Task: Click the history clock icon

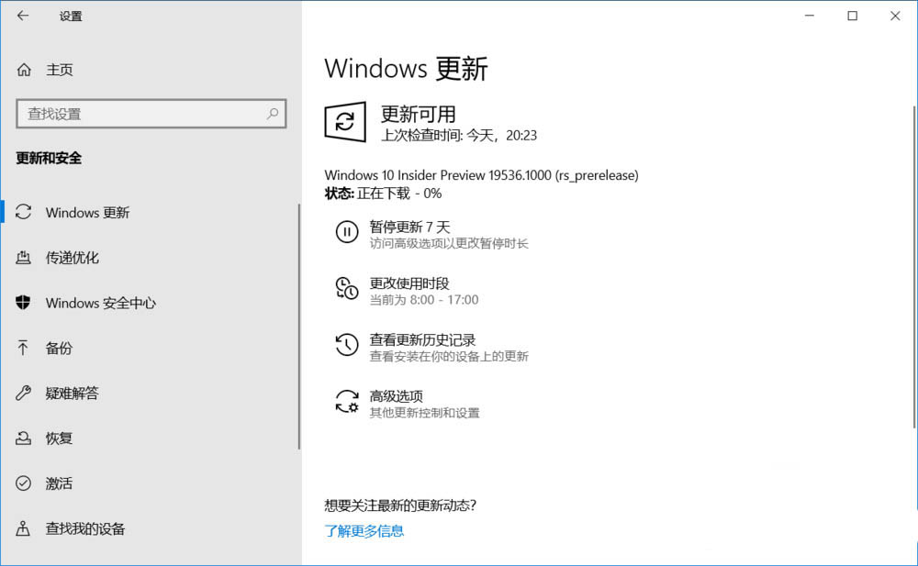Action: (x=347, y=345)
